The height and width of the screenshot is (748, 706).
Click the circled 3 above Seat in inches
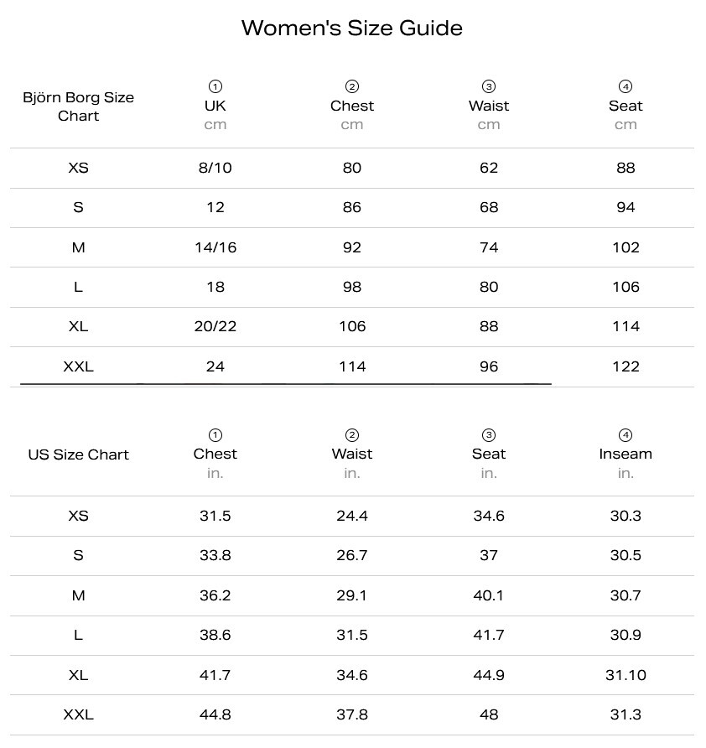click(489, 435)
